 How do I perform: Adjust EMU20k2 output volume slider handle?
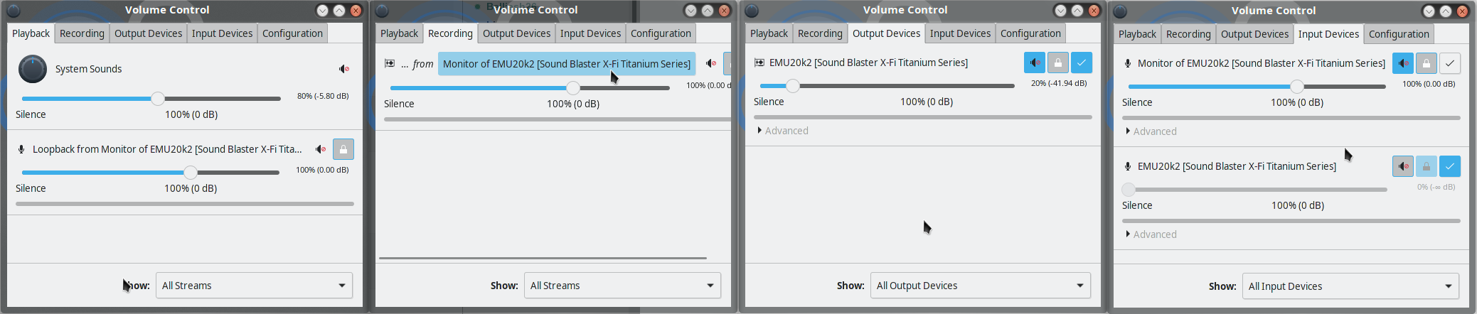pos(793,86)
